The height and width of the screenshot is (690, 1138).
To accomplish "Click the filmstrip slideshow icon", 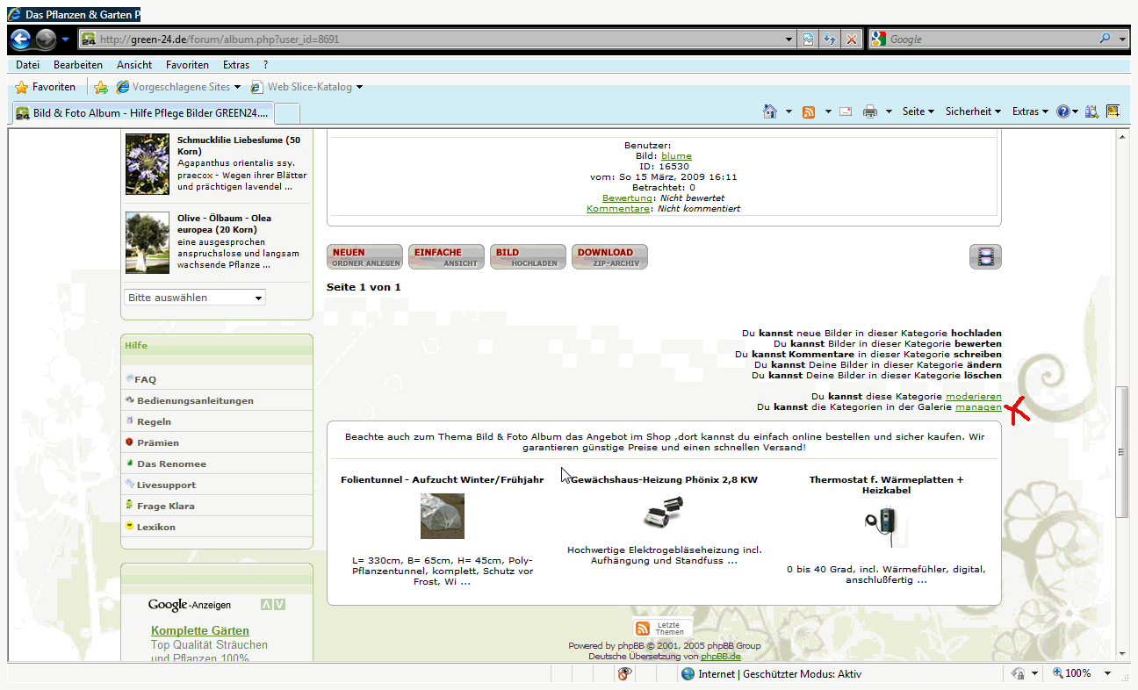I will click(985, 257).
